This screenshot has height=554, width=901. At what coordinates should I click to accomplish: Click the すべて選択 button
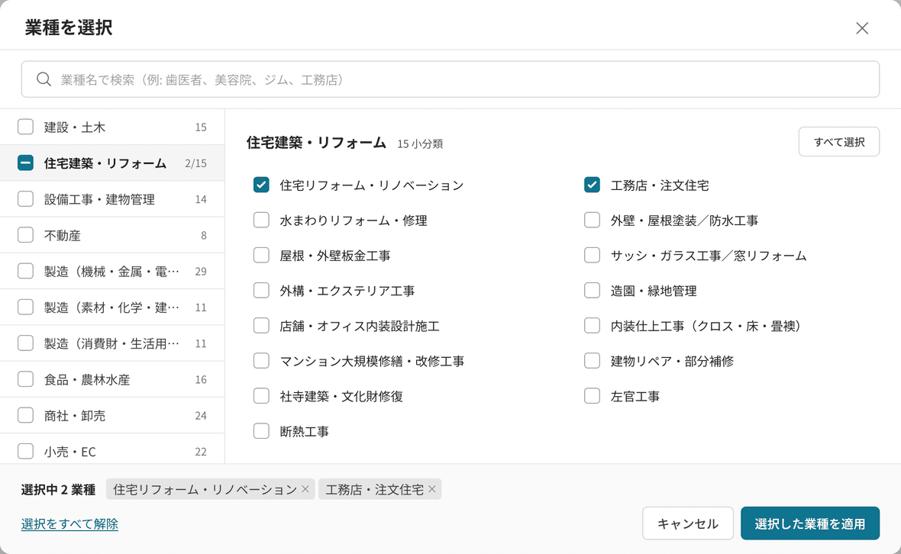839,142
